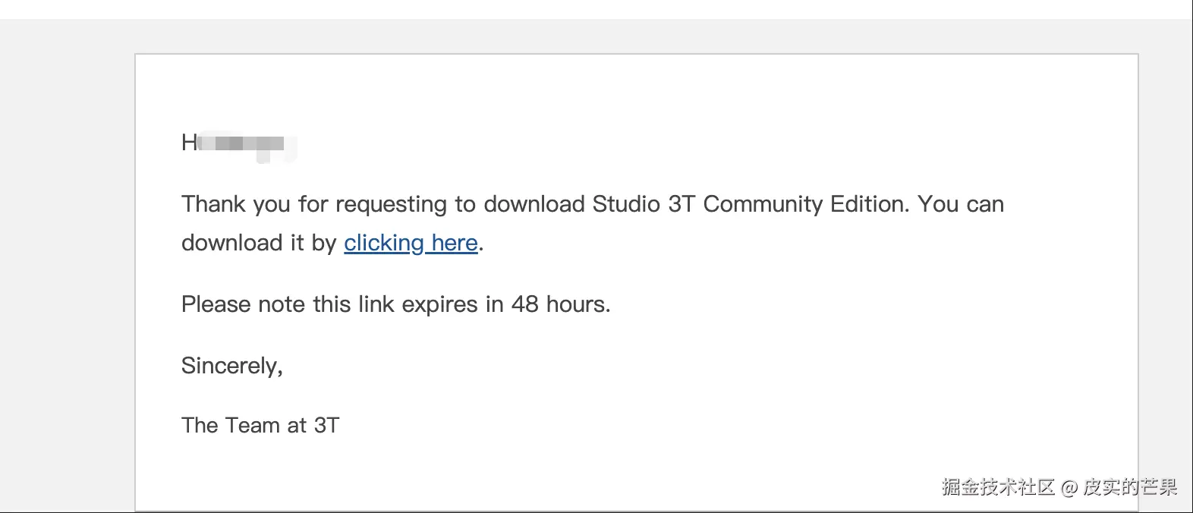Screen dimensions: 1193x513
Task: Click the "You can" text ending first line
Action: 961,204
